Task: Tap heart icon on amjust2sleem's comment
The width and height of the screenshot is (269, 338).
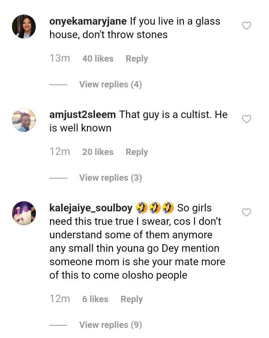Action: 246,119
